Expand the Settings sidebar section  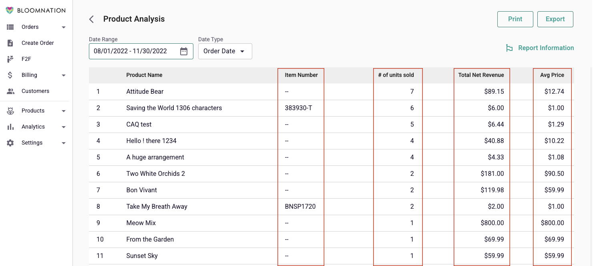point(63,143)
